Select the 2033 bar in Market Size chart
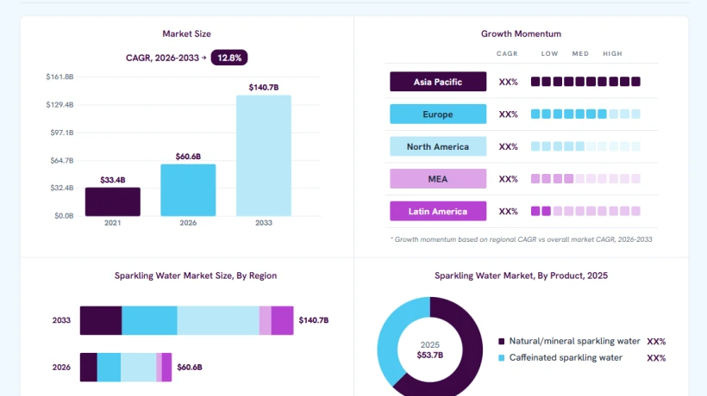Image resolution: width=707 pixels, height=396 pixels. coord(264,156)
